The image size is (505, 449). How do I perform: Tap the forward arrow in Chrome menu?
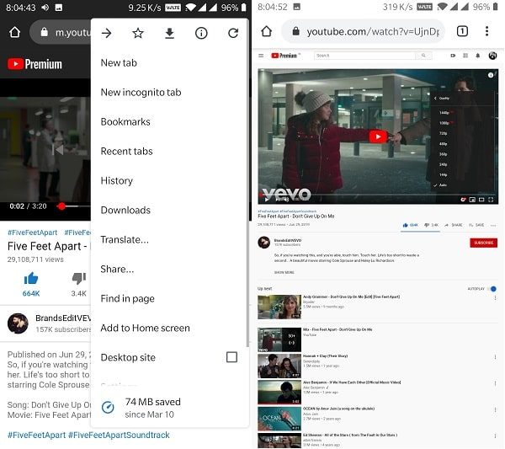click(106, 33)
